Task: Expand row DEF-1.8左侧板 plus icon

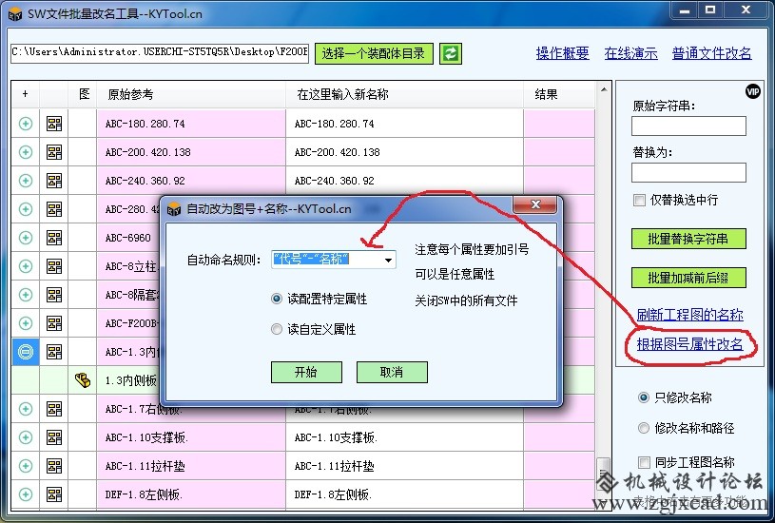Action: [26, 494]
